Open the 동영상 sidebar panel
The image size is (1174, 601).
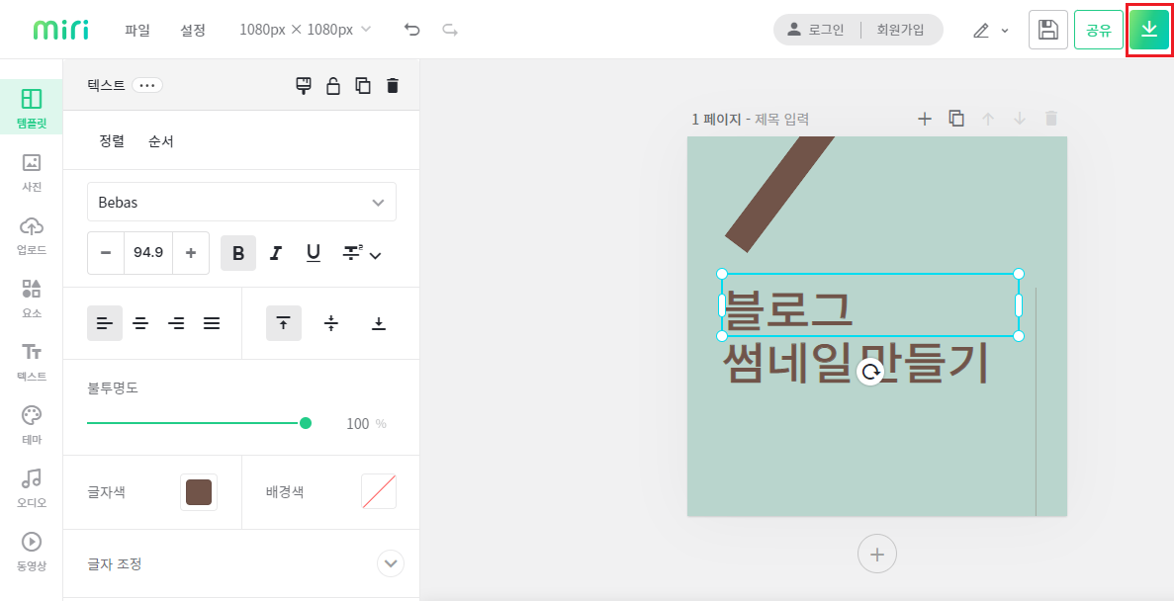tap(32, 551)
